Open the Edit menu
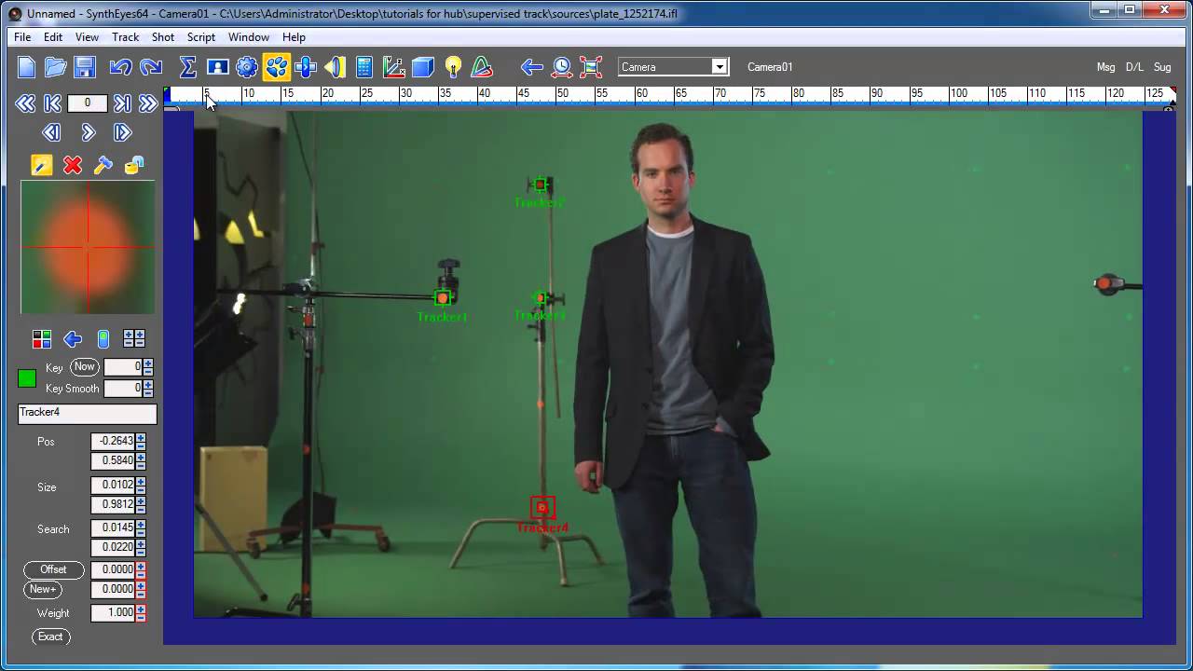Viewport: 1193px width, 671px height. 53,37
